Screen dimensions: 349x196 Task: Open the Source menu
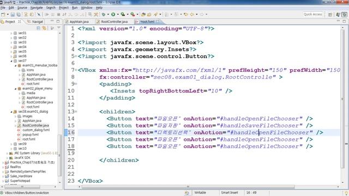pos(22,8)
